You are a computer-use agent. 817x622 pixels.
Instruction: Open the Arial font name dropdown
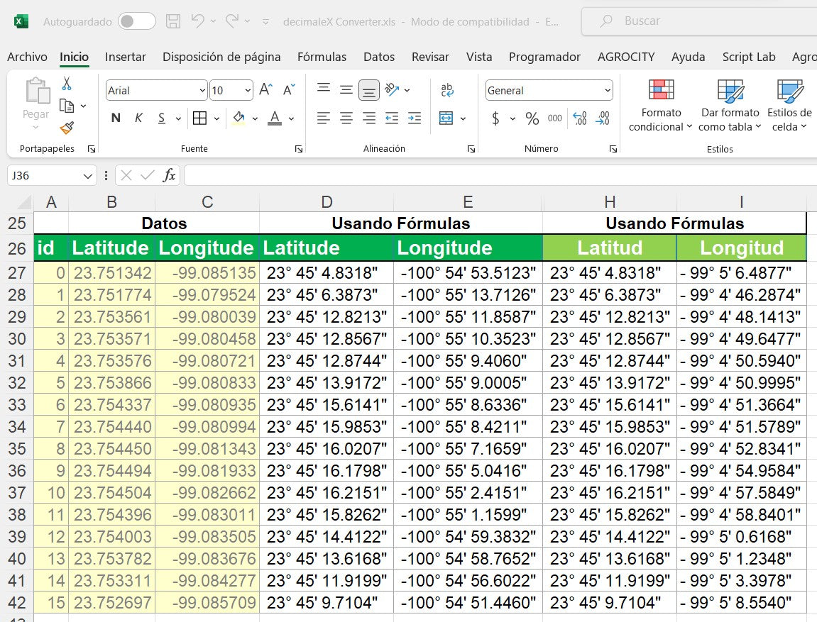click(203, 91)
